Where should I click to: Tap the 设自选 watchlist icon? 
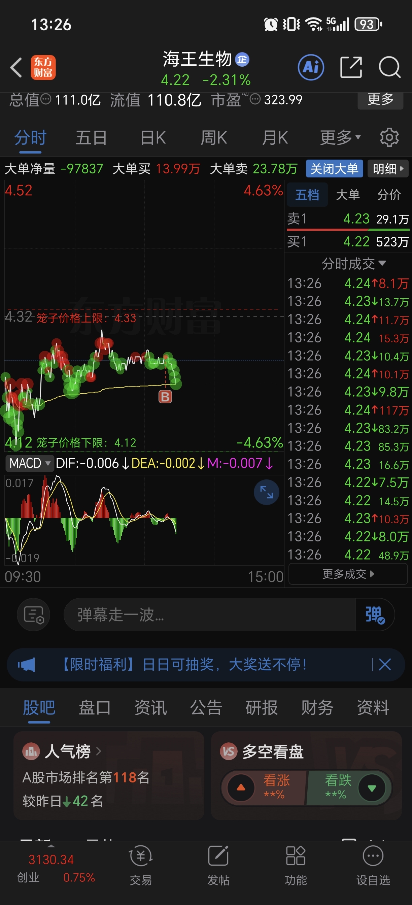coord(373,865)
